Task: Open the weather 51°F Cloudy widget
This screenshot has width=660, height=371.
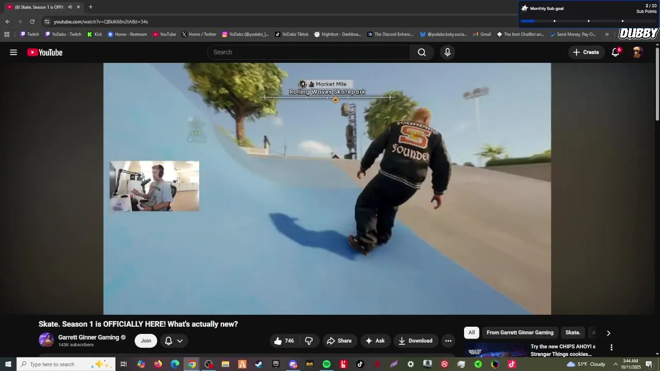Action: click(586, 364)
